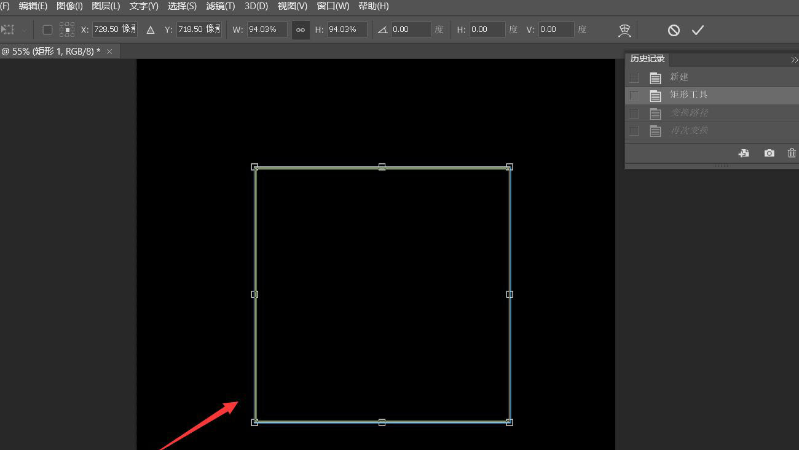Click the document icon beside 变换路径

click(656, 114)
